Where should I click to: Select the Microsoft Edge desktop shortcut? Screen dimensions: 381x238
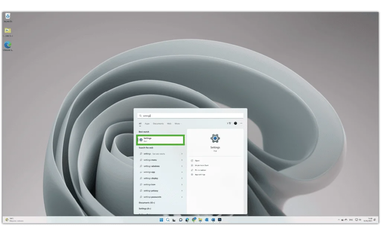click(x=8, y=46)
